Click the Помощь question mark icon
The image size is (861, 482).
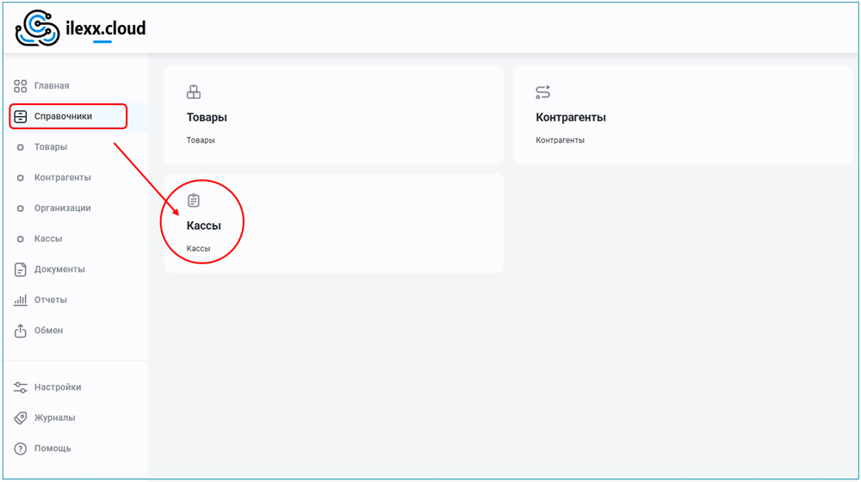[x=21, y=448]
